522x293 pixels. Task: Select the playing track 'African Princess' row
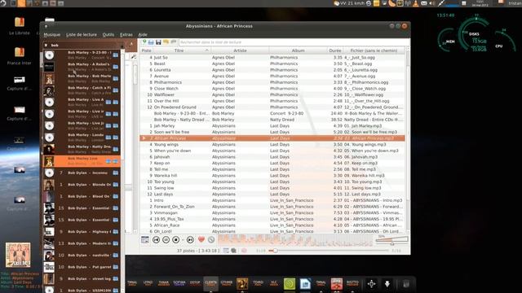point(272,138)
